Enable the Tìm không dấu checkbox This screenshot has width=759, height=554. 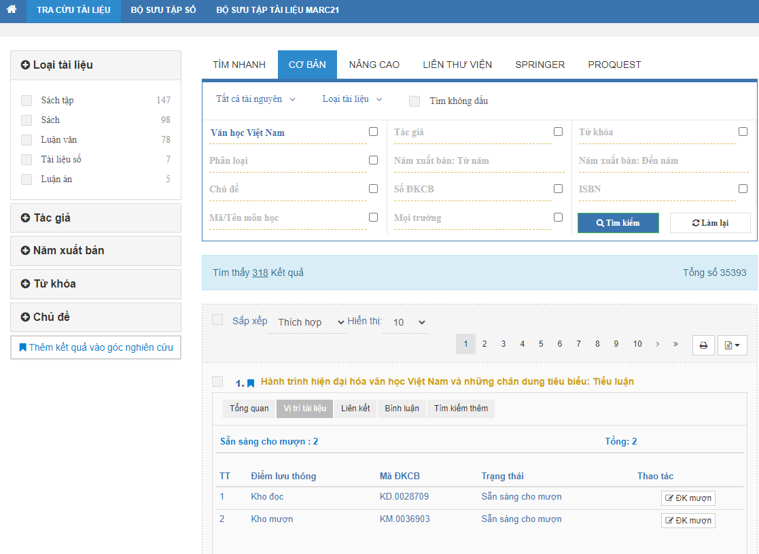tap(414, 101)
